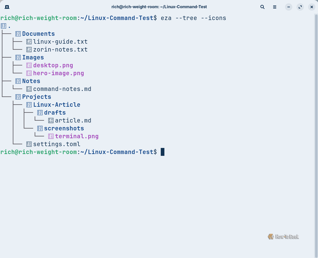Screen dimensions: 318x258
Task: Select the drafts directory name
Action: pyautogui.click(x=55, y=113)
